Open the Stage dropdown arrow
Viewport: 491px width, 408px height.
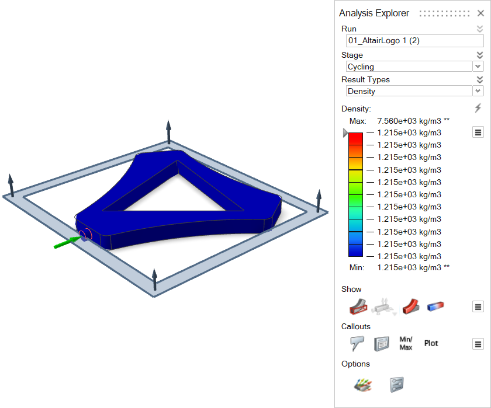coord(478,67)
